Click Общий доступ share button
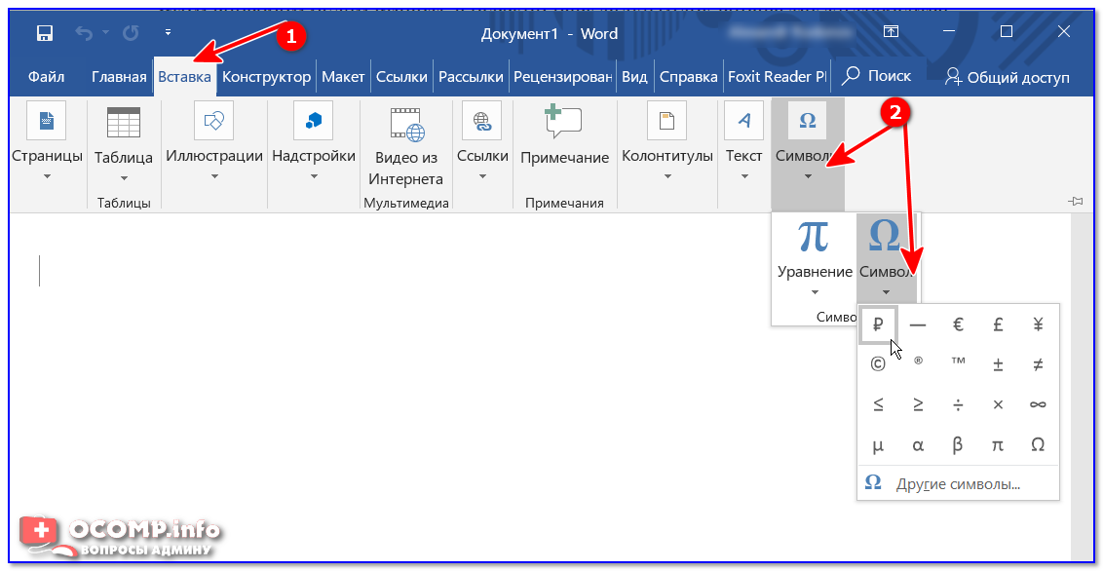Viewport: 1103px width, 571px height. (x=1007, y=77)
